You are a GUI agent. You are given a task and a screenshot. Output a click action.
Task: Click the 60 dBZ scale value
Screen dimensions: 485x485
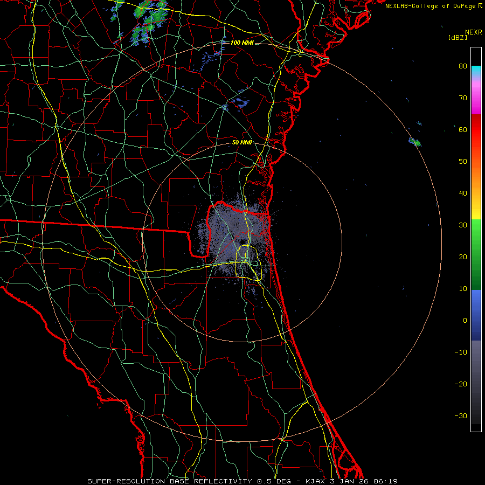pos(463,129)
